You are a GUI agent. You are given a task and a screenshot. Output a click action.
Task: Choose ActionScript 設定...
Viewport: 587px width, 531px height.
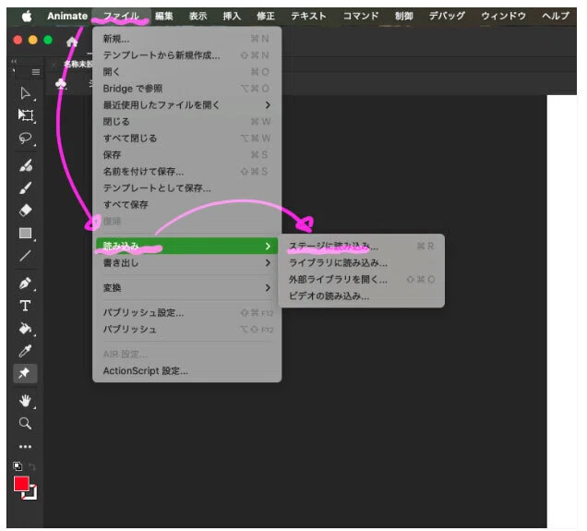186,370
